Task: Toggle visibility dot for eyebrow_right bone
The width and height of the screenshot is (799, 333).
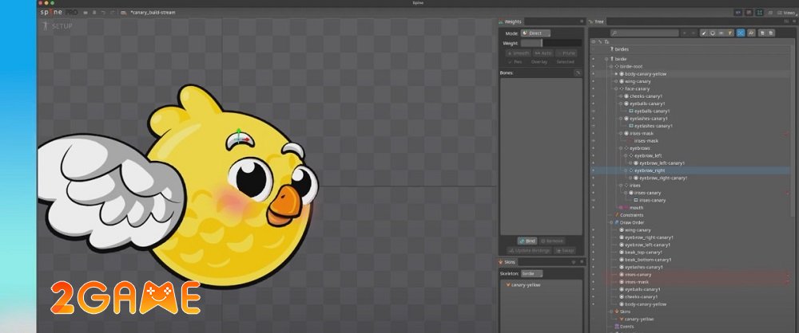Action: click(x=593, y=170)
